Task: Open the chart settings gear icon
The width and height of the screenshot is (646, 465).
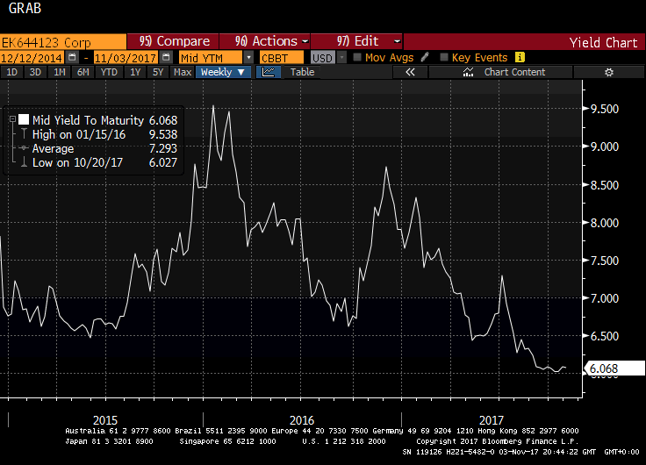Action: point(609,72)
